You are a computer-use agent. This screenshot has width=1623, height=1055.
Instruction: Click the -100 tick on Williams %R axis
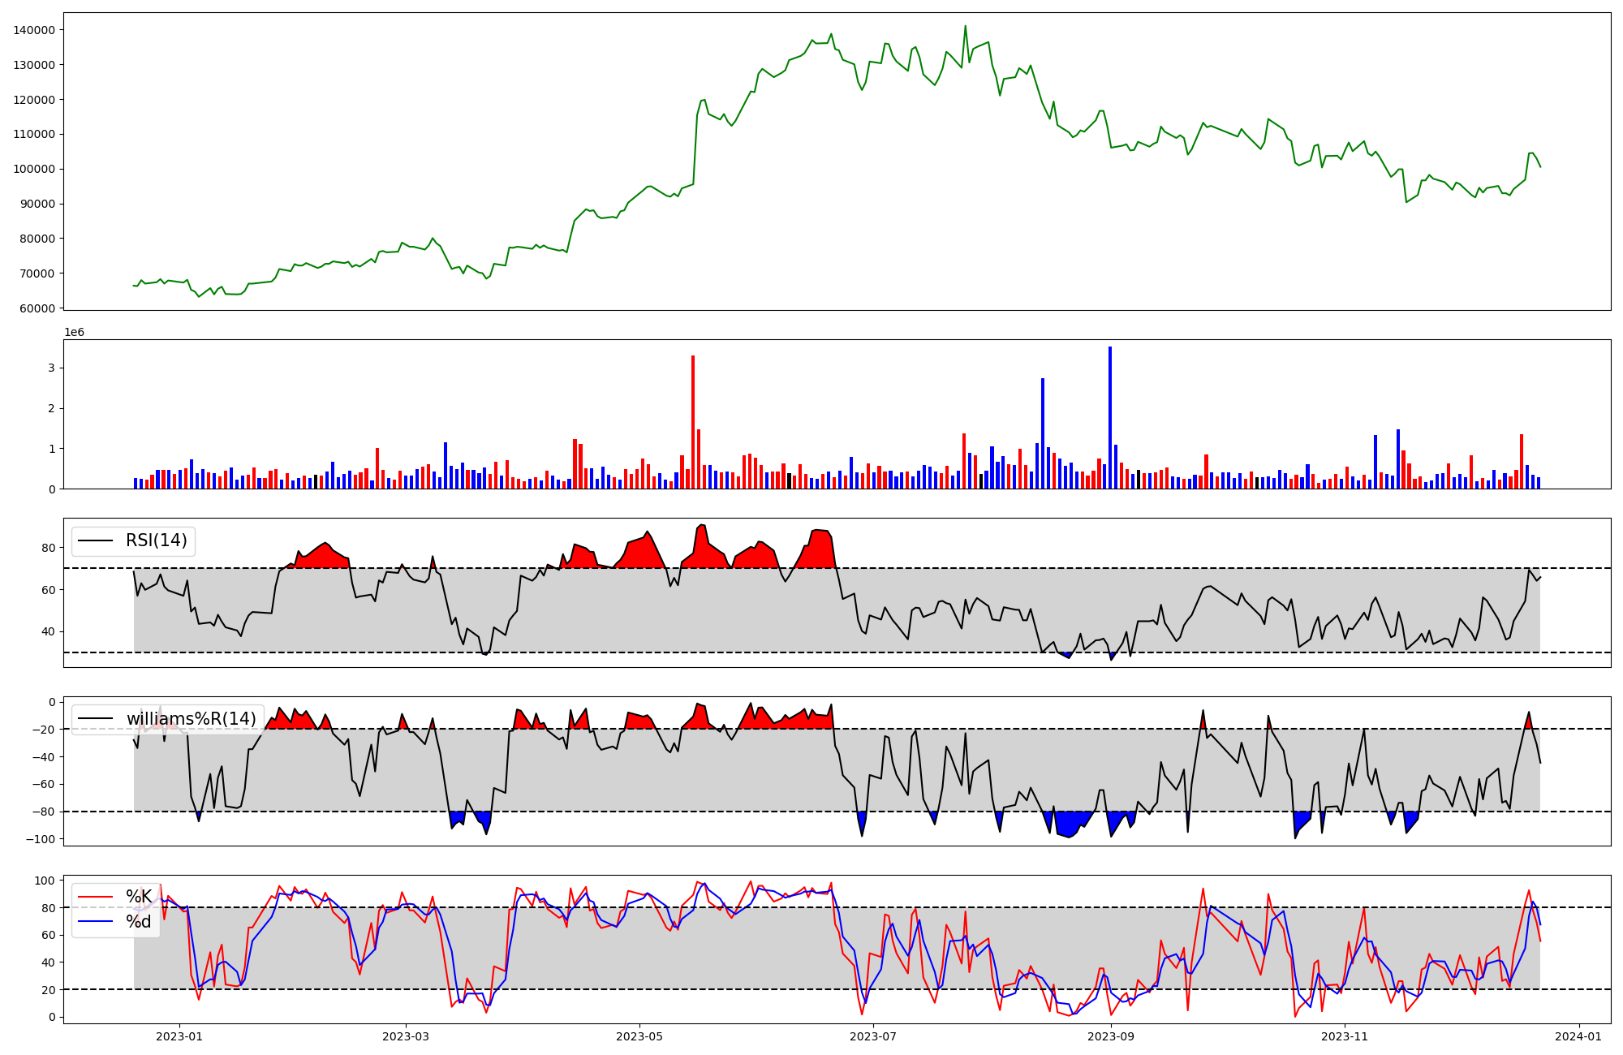tap(41, 839)
